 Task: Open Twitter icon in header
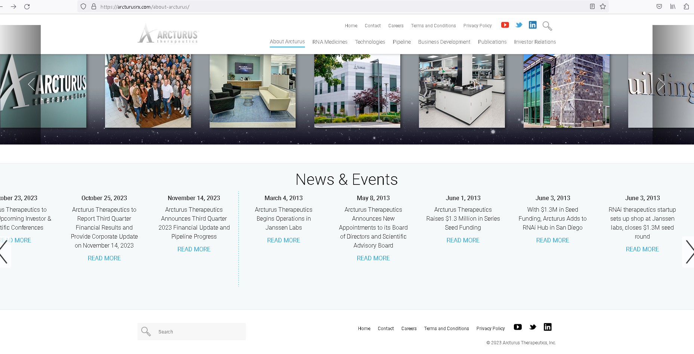[519, 25]
